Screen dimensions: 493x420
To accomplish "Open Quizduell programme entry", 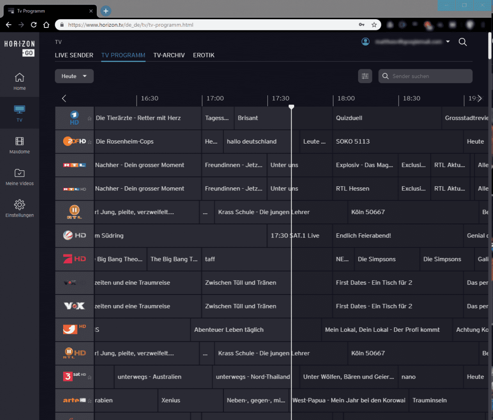I will point(387,118).
